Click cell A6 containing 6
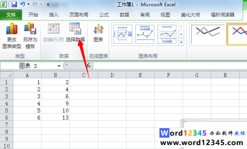The height and width of the screenshot is (149, 247). 27,118
